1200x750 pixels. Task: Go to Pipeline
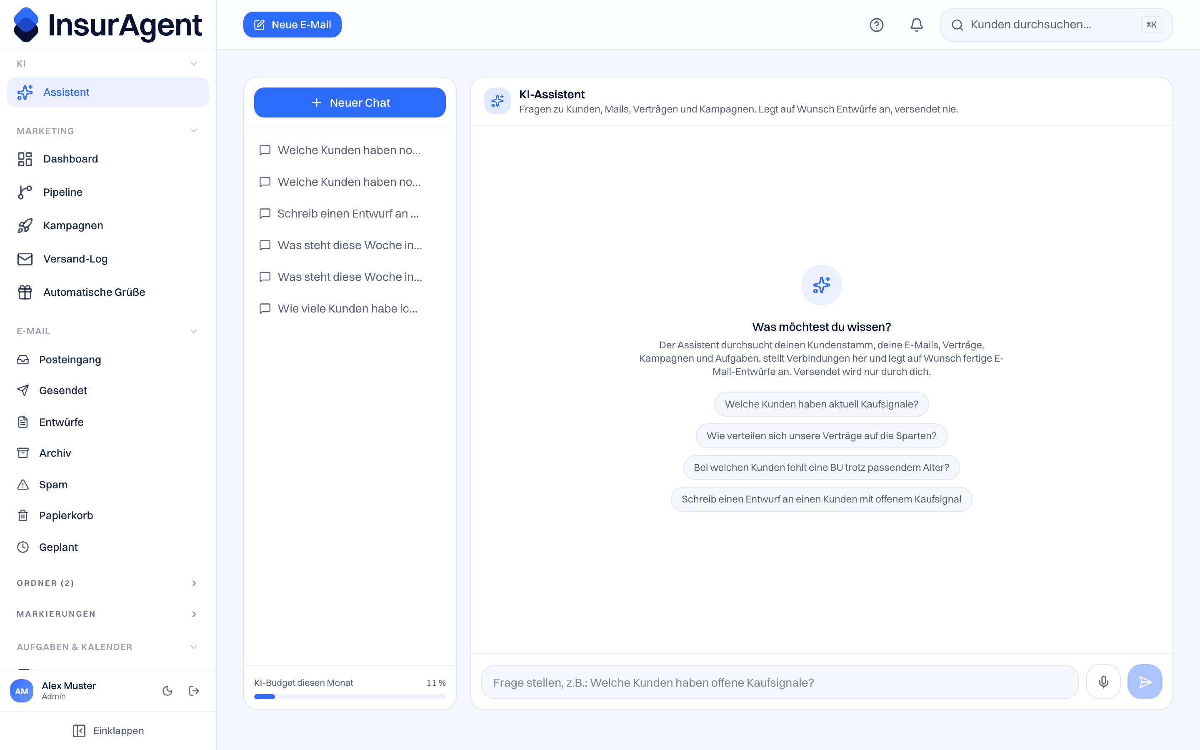coord(107,192)
